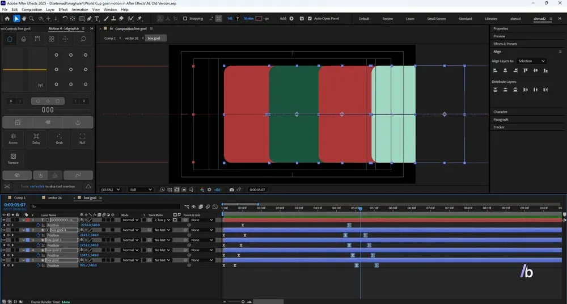The image size is (567, 304).
Task: Open the Composition menu
Action: point(32,10)
